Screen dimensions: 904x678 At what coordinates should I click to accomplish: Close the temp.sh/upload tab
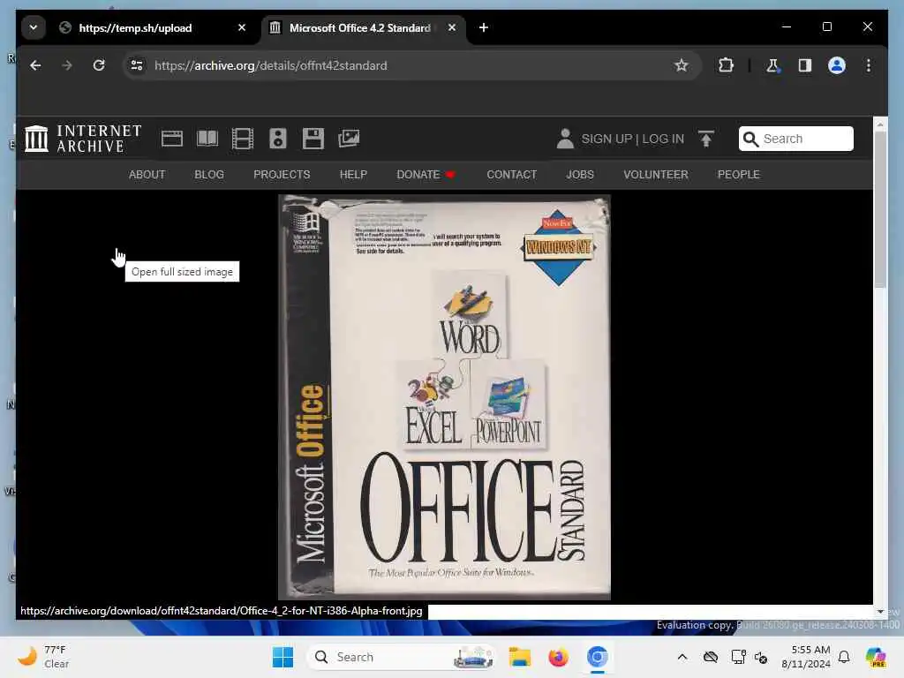[x=242, y=27]
